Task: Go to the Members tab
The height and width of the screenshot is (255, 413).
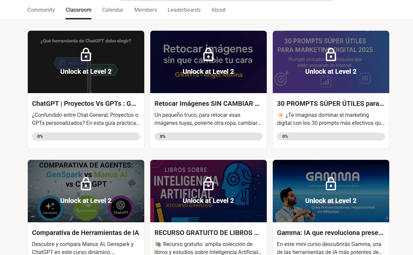Action: click(x=145, y=10)
